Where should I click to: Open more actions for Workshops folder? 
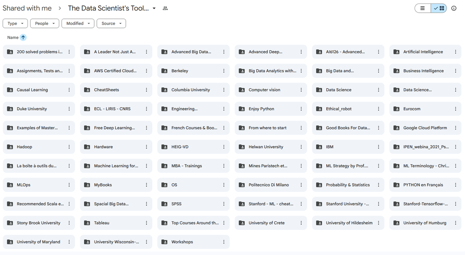pos(224,242)
